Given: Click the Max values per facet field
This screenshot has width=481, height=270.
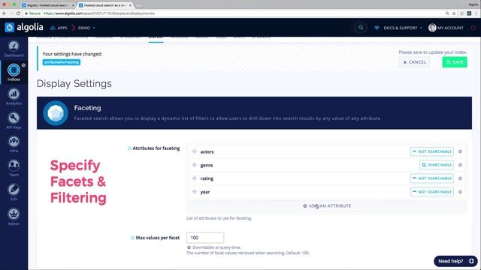Looking at the screenshot, I should 205,238.
